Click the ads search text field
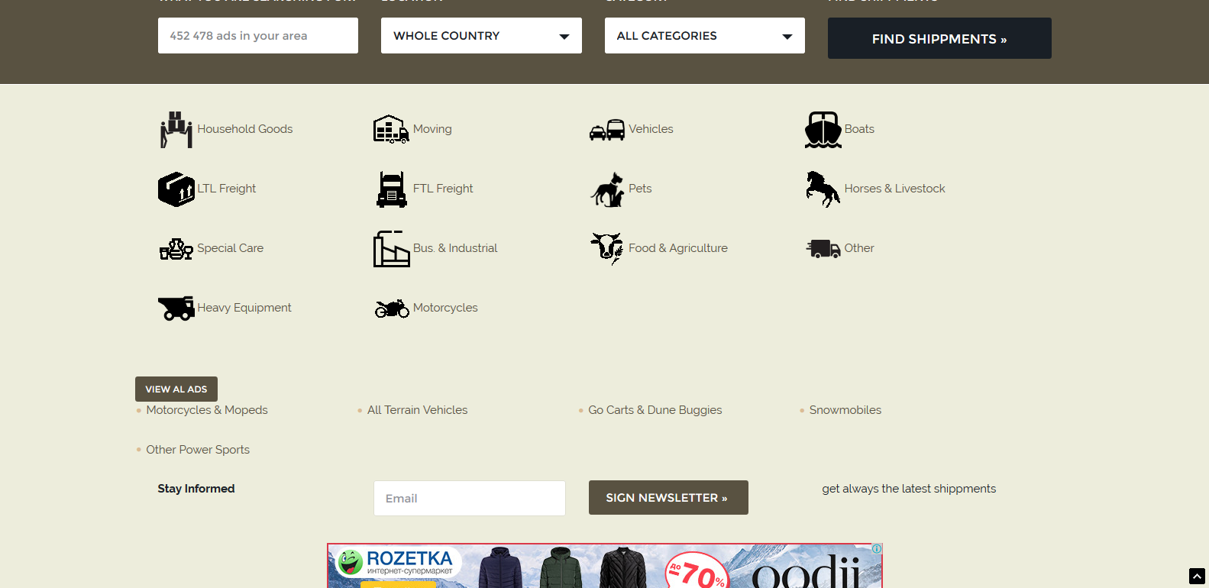The height and width of the screenshot is (588, 1209). point(257,36)
